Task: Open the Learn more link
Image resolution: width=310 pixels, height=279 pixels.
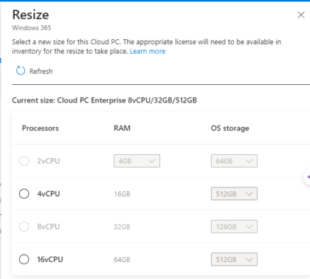Action: coord(148,51)
